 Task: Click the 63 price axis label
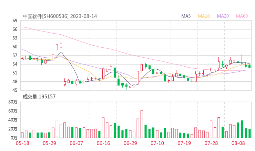click(15, 38)
